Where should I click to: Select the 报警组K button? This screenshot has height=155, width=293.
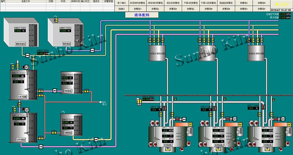tap(173, 9)
